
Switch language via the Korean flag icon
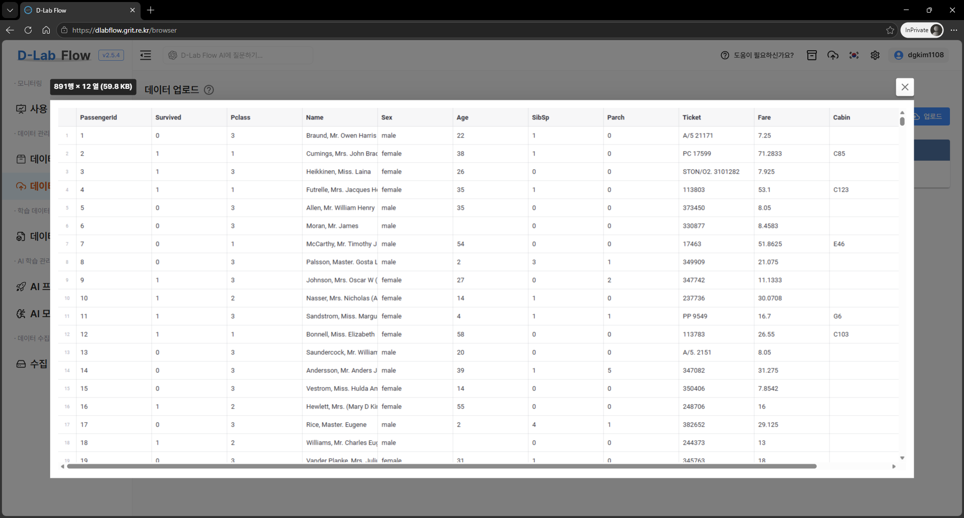854,55
